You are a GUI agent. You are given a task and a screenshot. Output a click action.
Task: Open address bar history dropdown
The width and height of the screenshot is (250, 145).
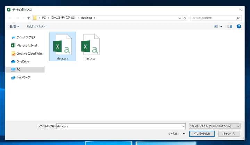click(180, 18)
